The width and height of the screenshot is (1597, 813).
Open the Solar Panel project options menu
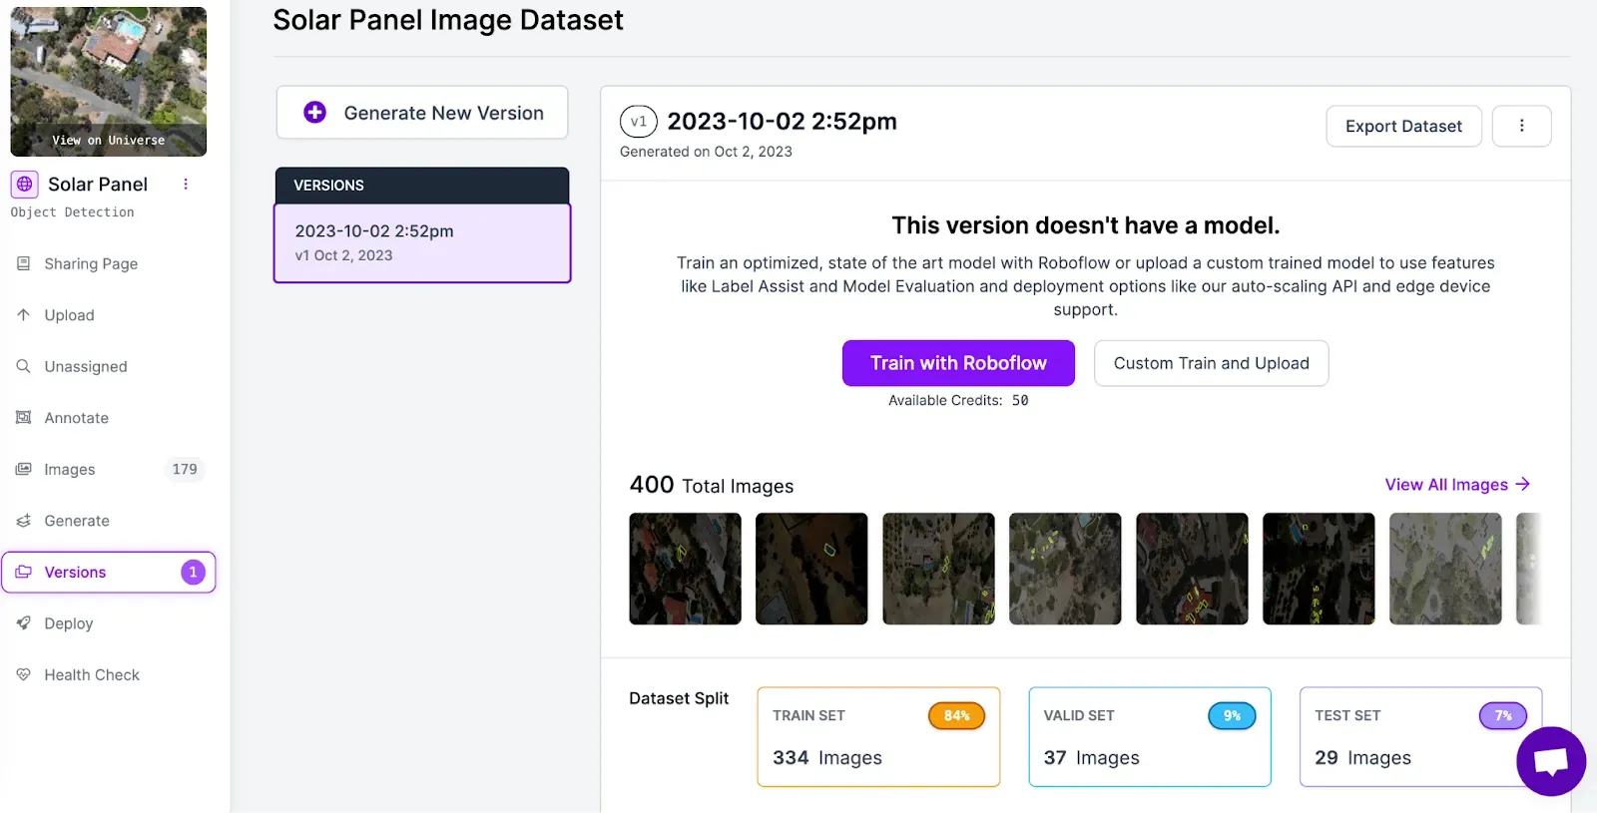186,184
